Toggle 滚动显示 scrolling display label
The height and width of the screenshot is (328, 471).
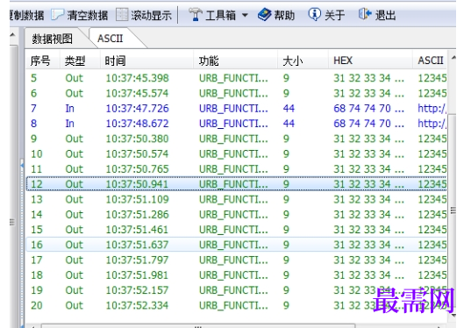tap(151, 15)
